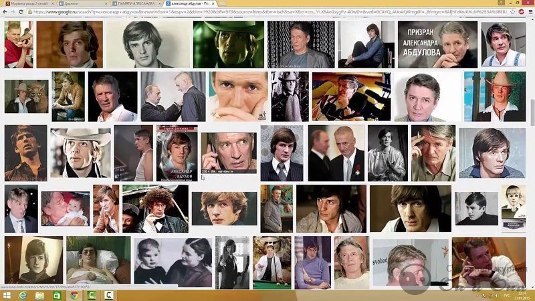Open the man sitting on floor thumbnail
Viewport: 535px width, 301px height.
[x=366, y=44]
